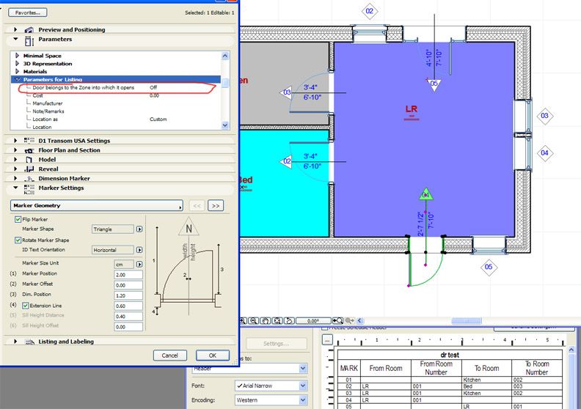The height and width of the screenshot is (409, 581).
Task: Click door marker 02 triangle on plan
Action: click(x=285, y=161)
